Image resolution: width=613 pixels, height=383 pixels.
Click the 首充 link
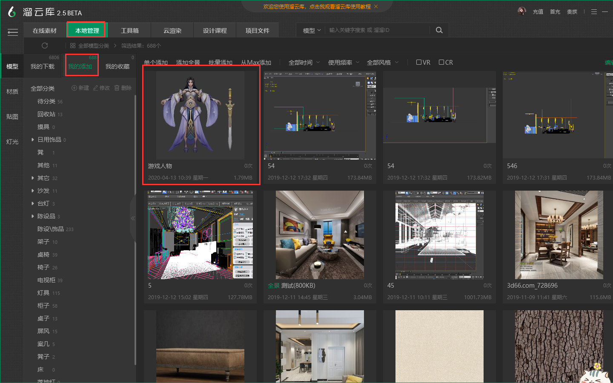tap(555, 12)
